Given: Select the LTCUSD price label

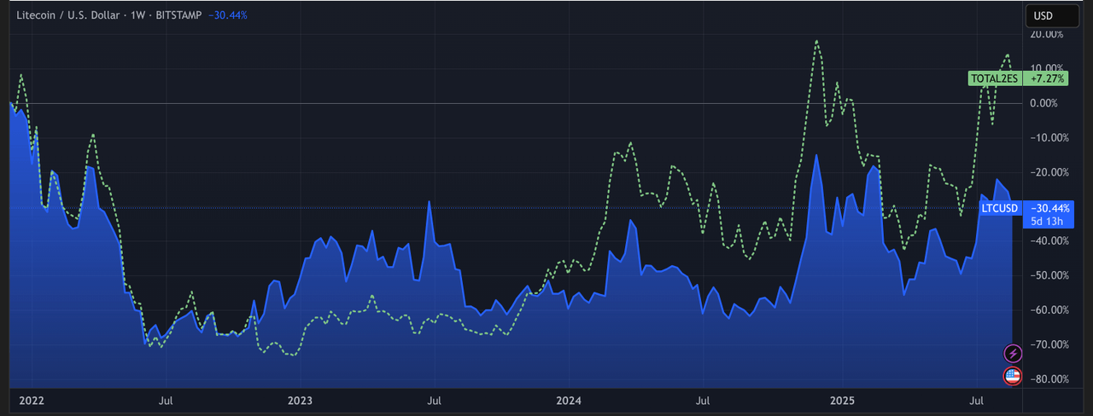Looking at the screenshot, I should click(1000, 208).
